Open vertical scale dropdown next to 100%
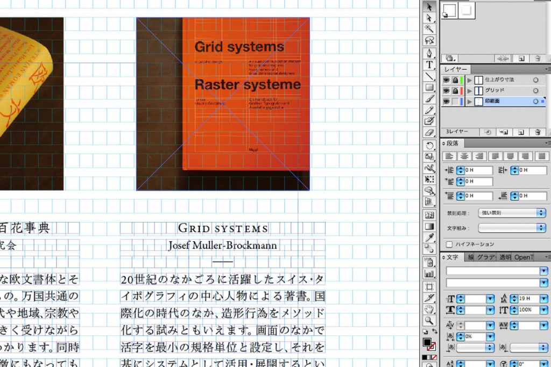The height and width of the screenshot is (367, 551). pyautogui.click(x=543, y=310)
